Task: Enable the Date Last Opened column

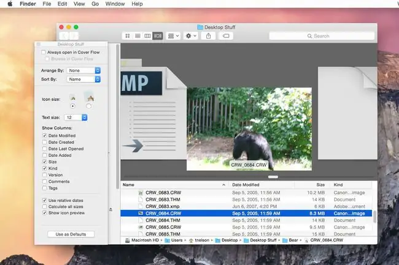Action: coord(45,149)
